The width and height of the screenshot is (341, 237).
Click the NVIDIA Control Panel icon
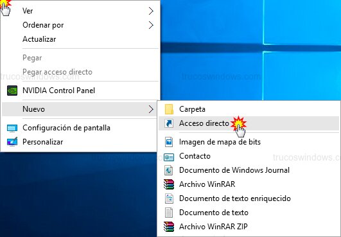12,91
